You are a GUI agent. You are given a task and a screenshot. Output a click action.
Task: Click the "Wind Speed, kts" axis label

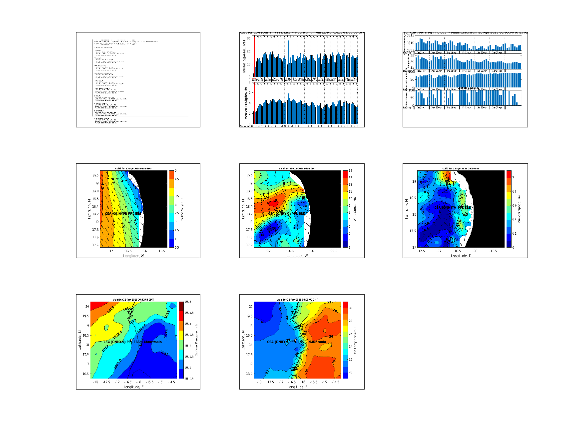tap(245, 59)
